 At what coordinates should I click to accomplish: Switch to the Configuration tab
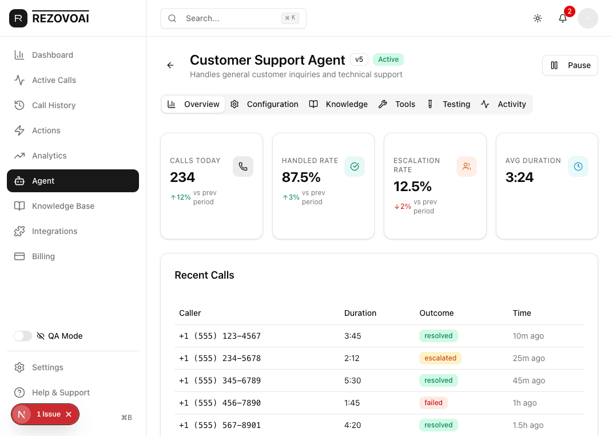(265, 104)
